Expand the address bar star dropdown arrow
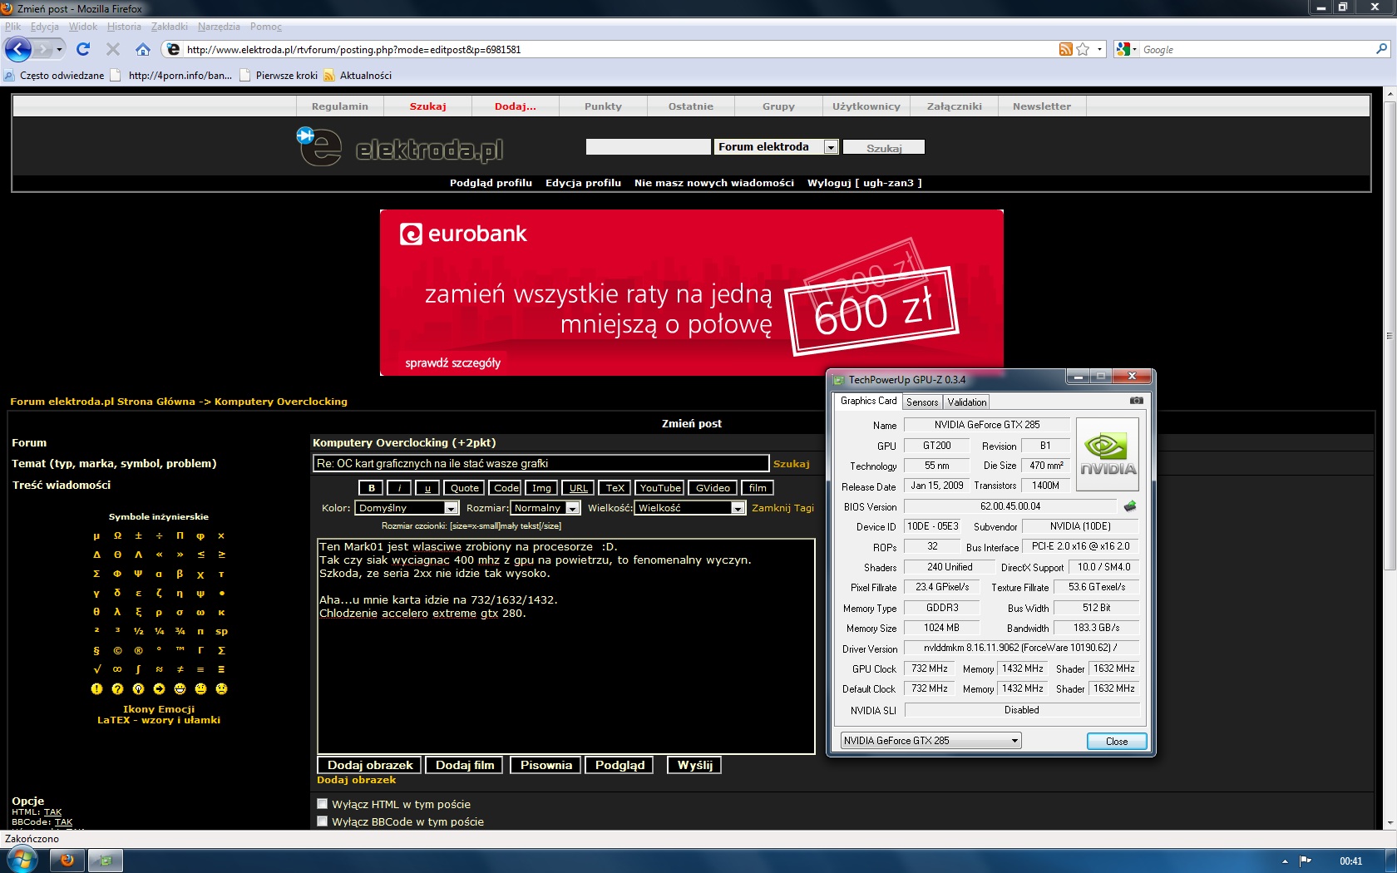The width and height of the screenshot is (1397, 873). point(1099,49)
